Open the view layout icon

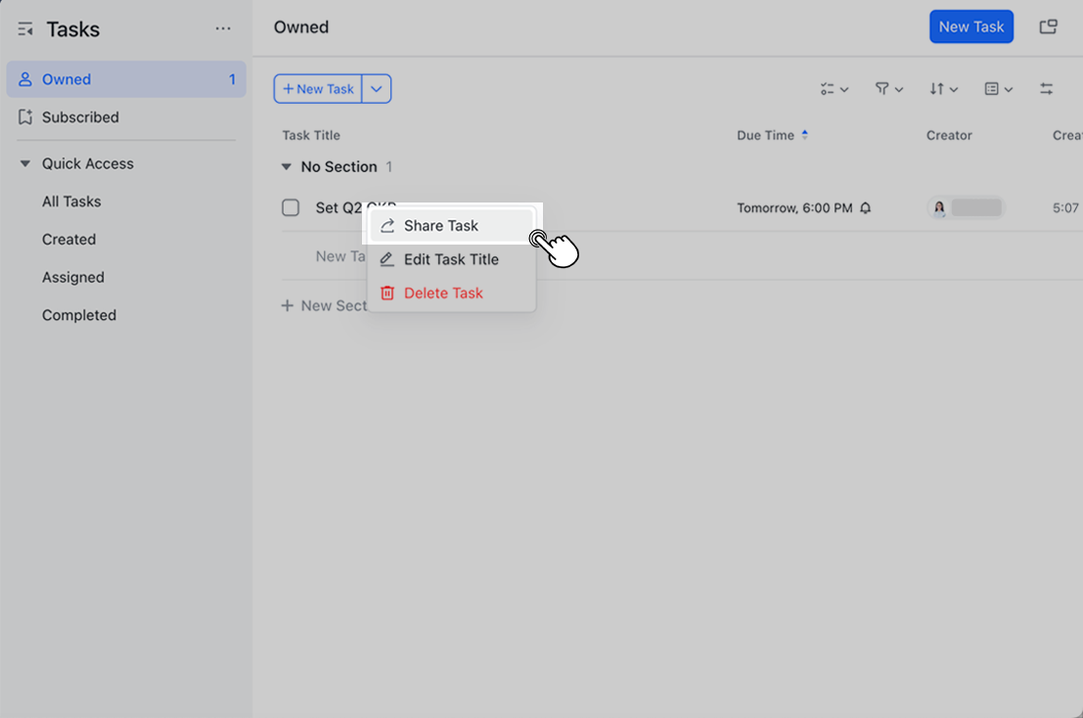[x=995, y=88]
